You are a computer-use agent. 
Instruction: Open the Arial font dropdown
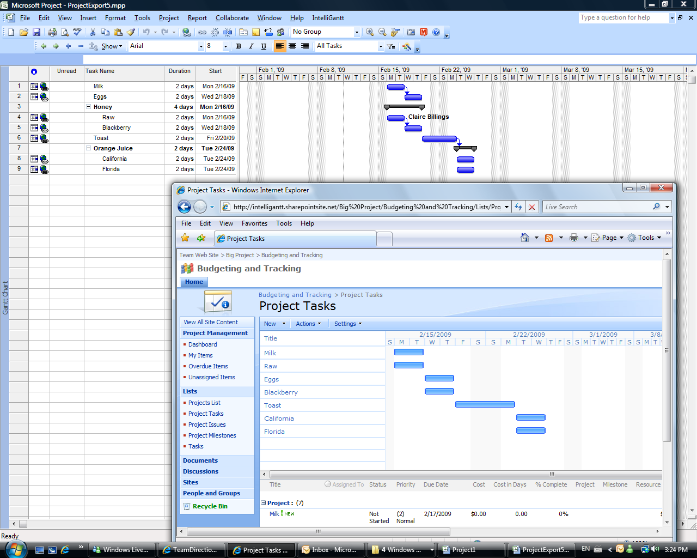pyautogui.click(x=201, y=46)
